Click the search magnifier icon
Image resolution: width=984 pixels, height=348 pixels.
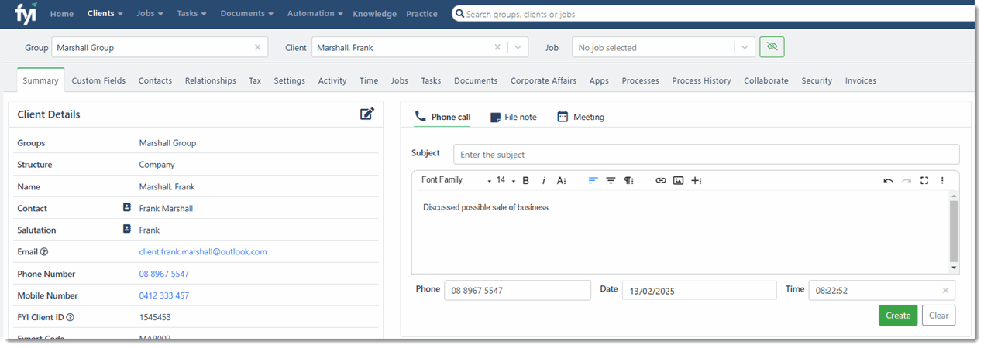tap(459, 14)
